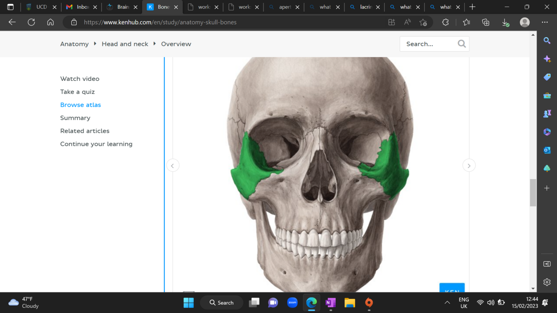
Task: Open Copilot sparkle in sidebar
Action: click(x=547, y=59)
